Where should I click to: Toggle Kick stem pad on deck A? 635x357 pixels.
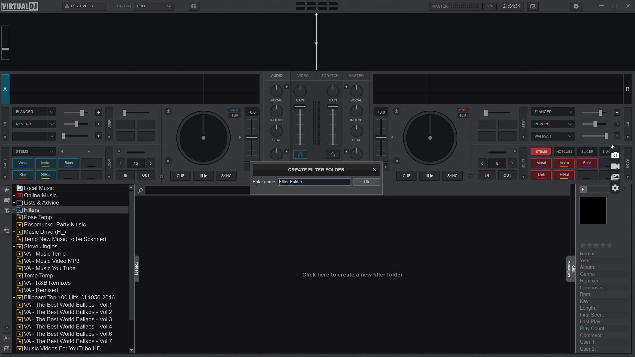(23, 175)
